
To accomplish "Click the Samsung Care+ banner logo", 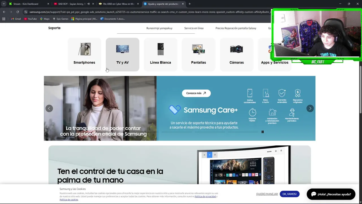I will click(x=203, y=110).
